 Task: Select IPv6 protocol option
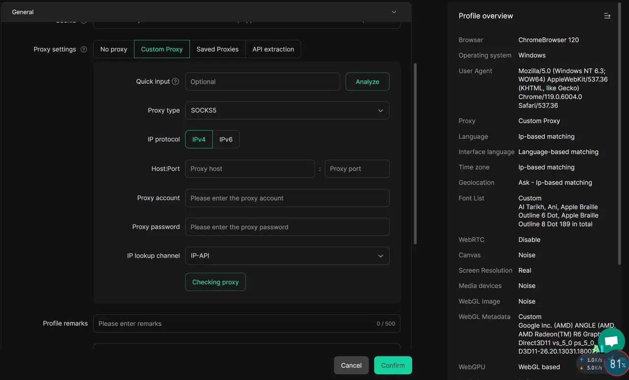click(226, 139)
